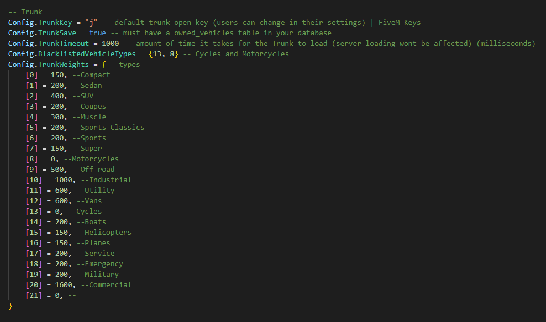Click the --Helicopters comment
Viewport: 546px width, 322px height.
pos(104,232)
